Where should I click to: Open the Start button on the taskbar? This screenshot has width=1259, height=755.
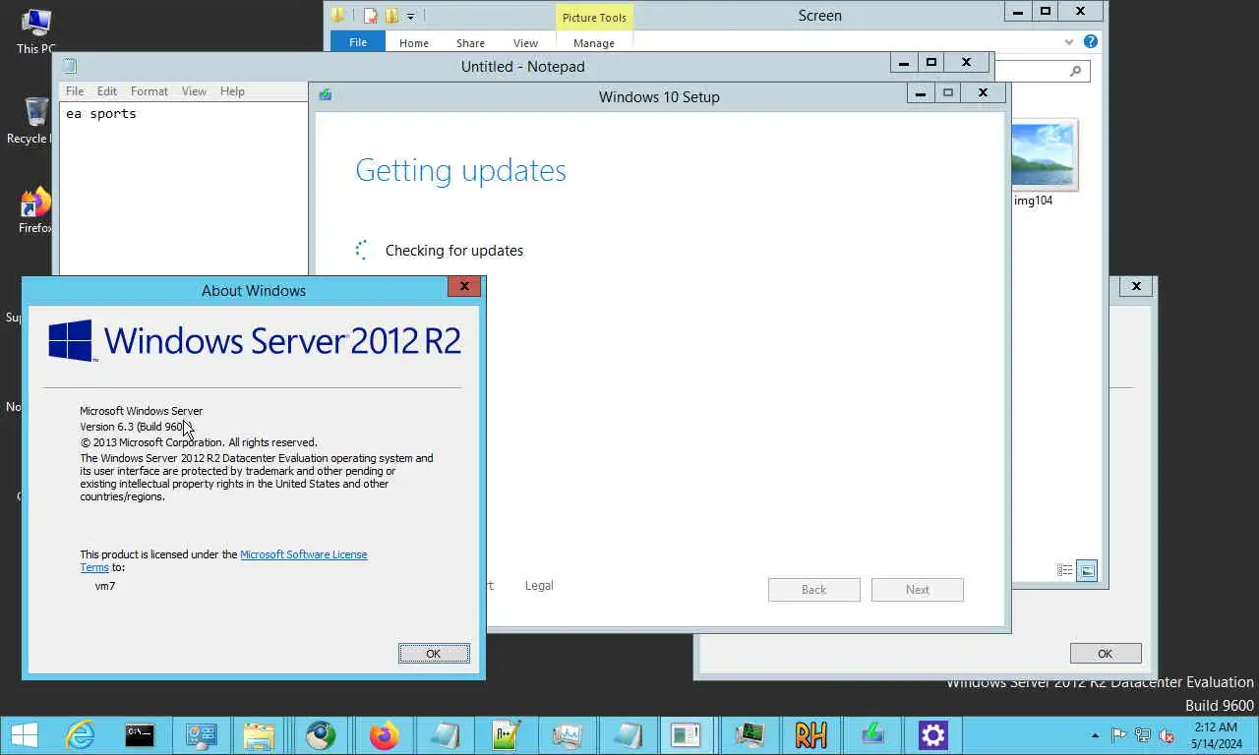point(25,734)
